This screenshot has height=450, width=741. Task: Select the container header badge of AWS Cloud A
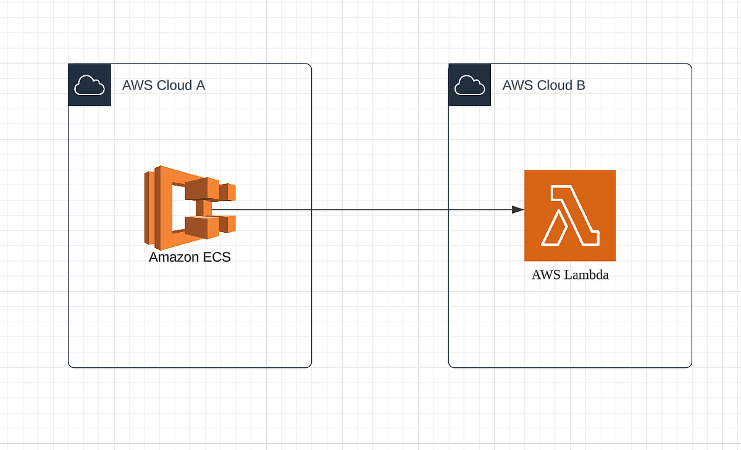pyautogui.click(x=90, y=85)
